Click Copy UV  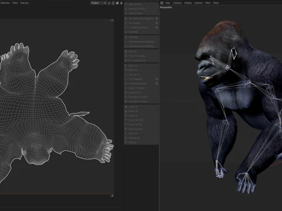point(141,107)
